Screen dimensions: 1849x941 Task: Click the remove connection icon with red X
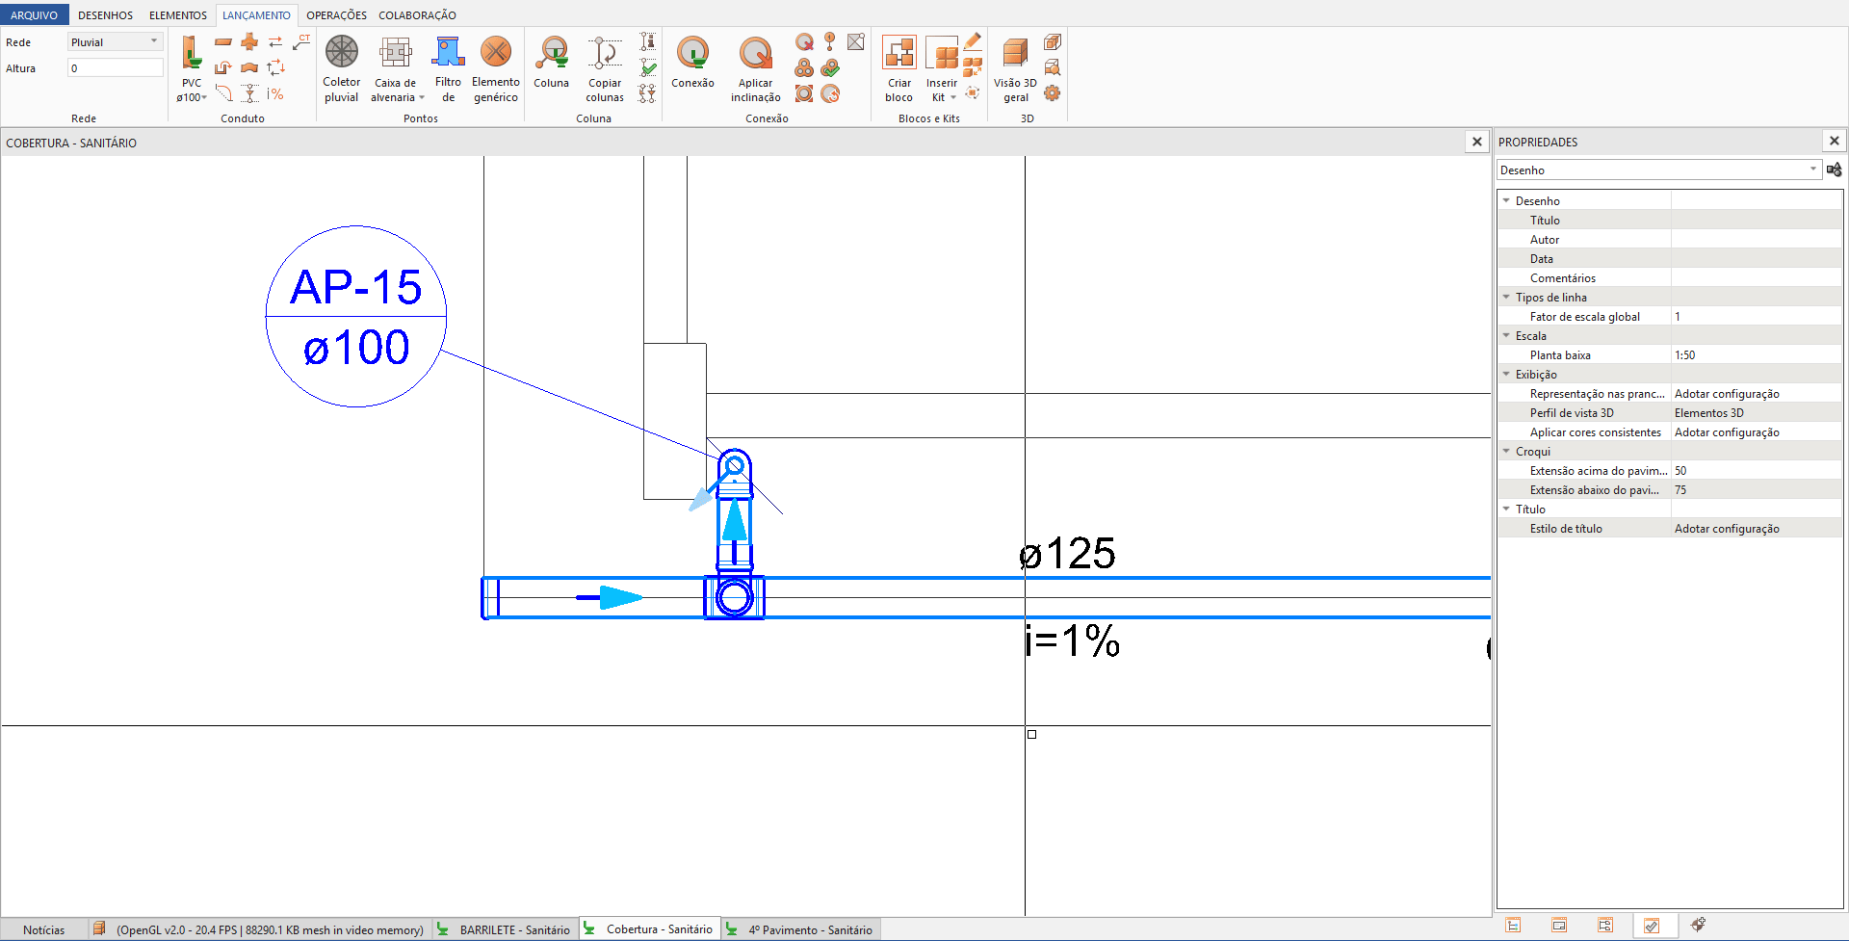[804, 41]
